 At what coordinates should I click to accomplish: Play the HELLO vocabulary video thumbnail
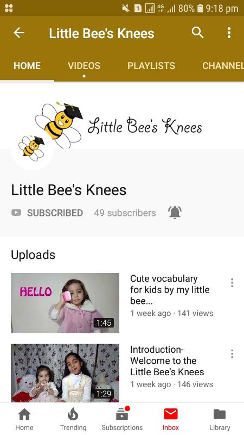click(x=65, y=303)
